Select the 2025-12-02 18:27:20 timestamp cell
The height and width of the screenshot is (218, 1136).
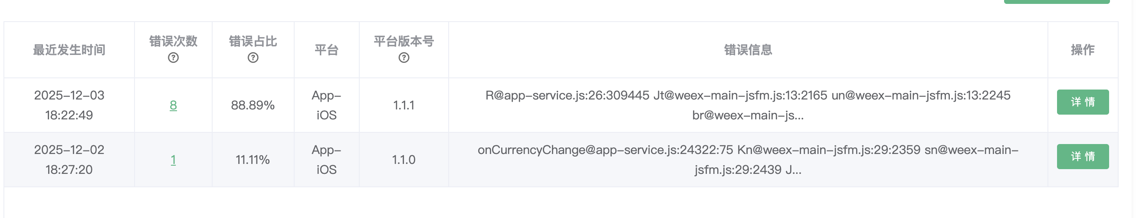(69, 160)
